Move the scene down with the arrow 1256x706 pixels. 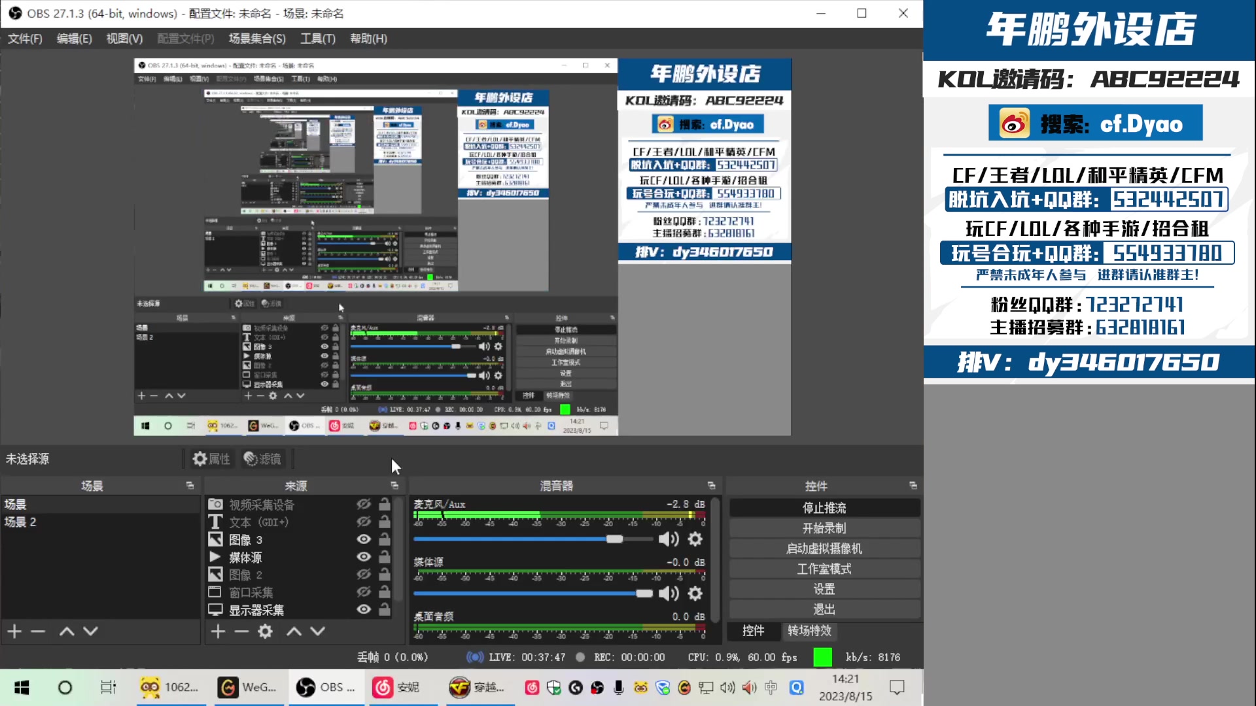(x=90, y=631)
